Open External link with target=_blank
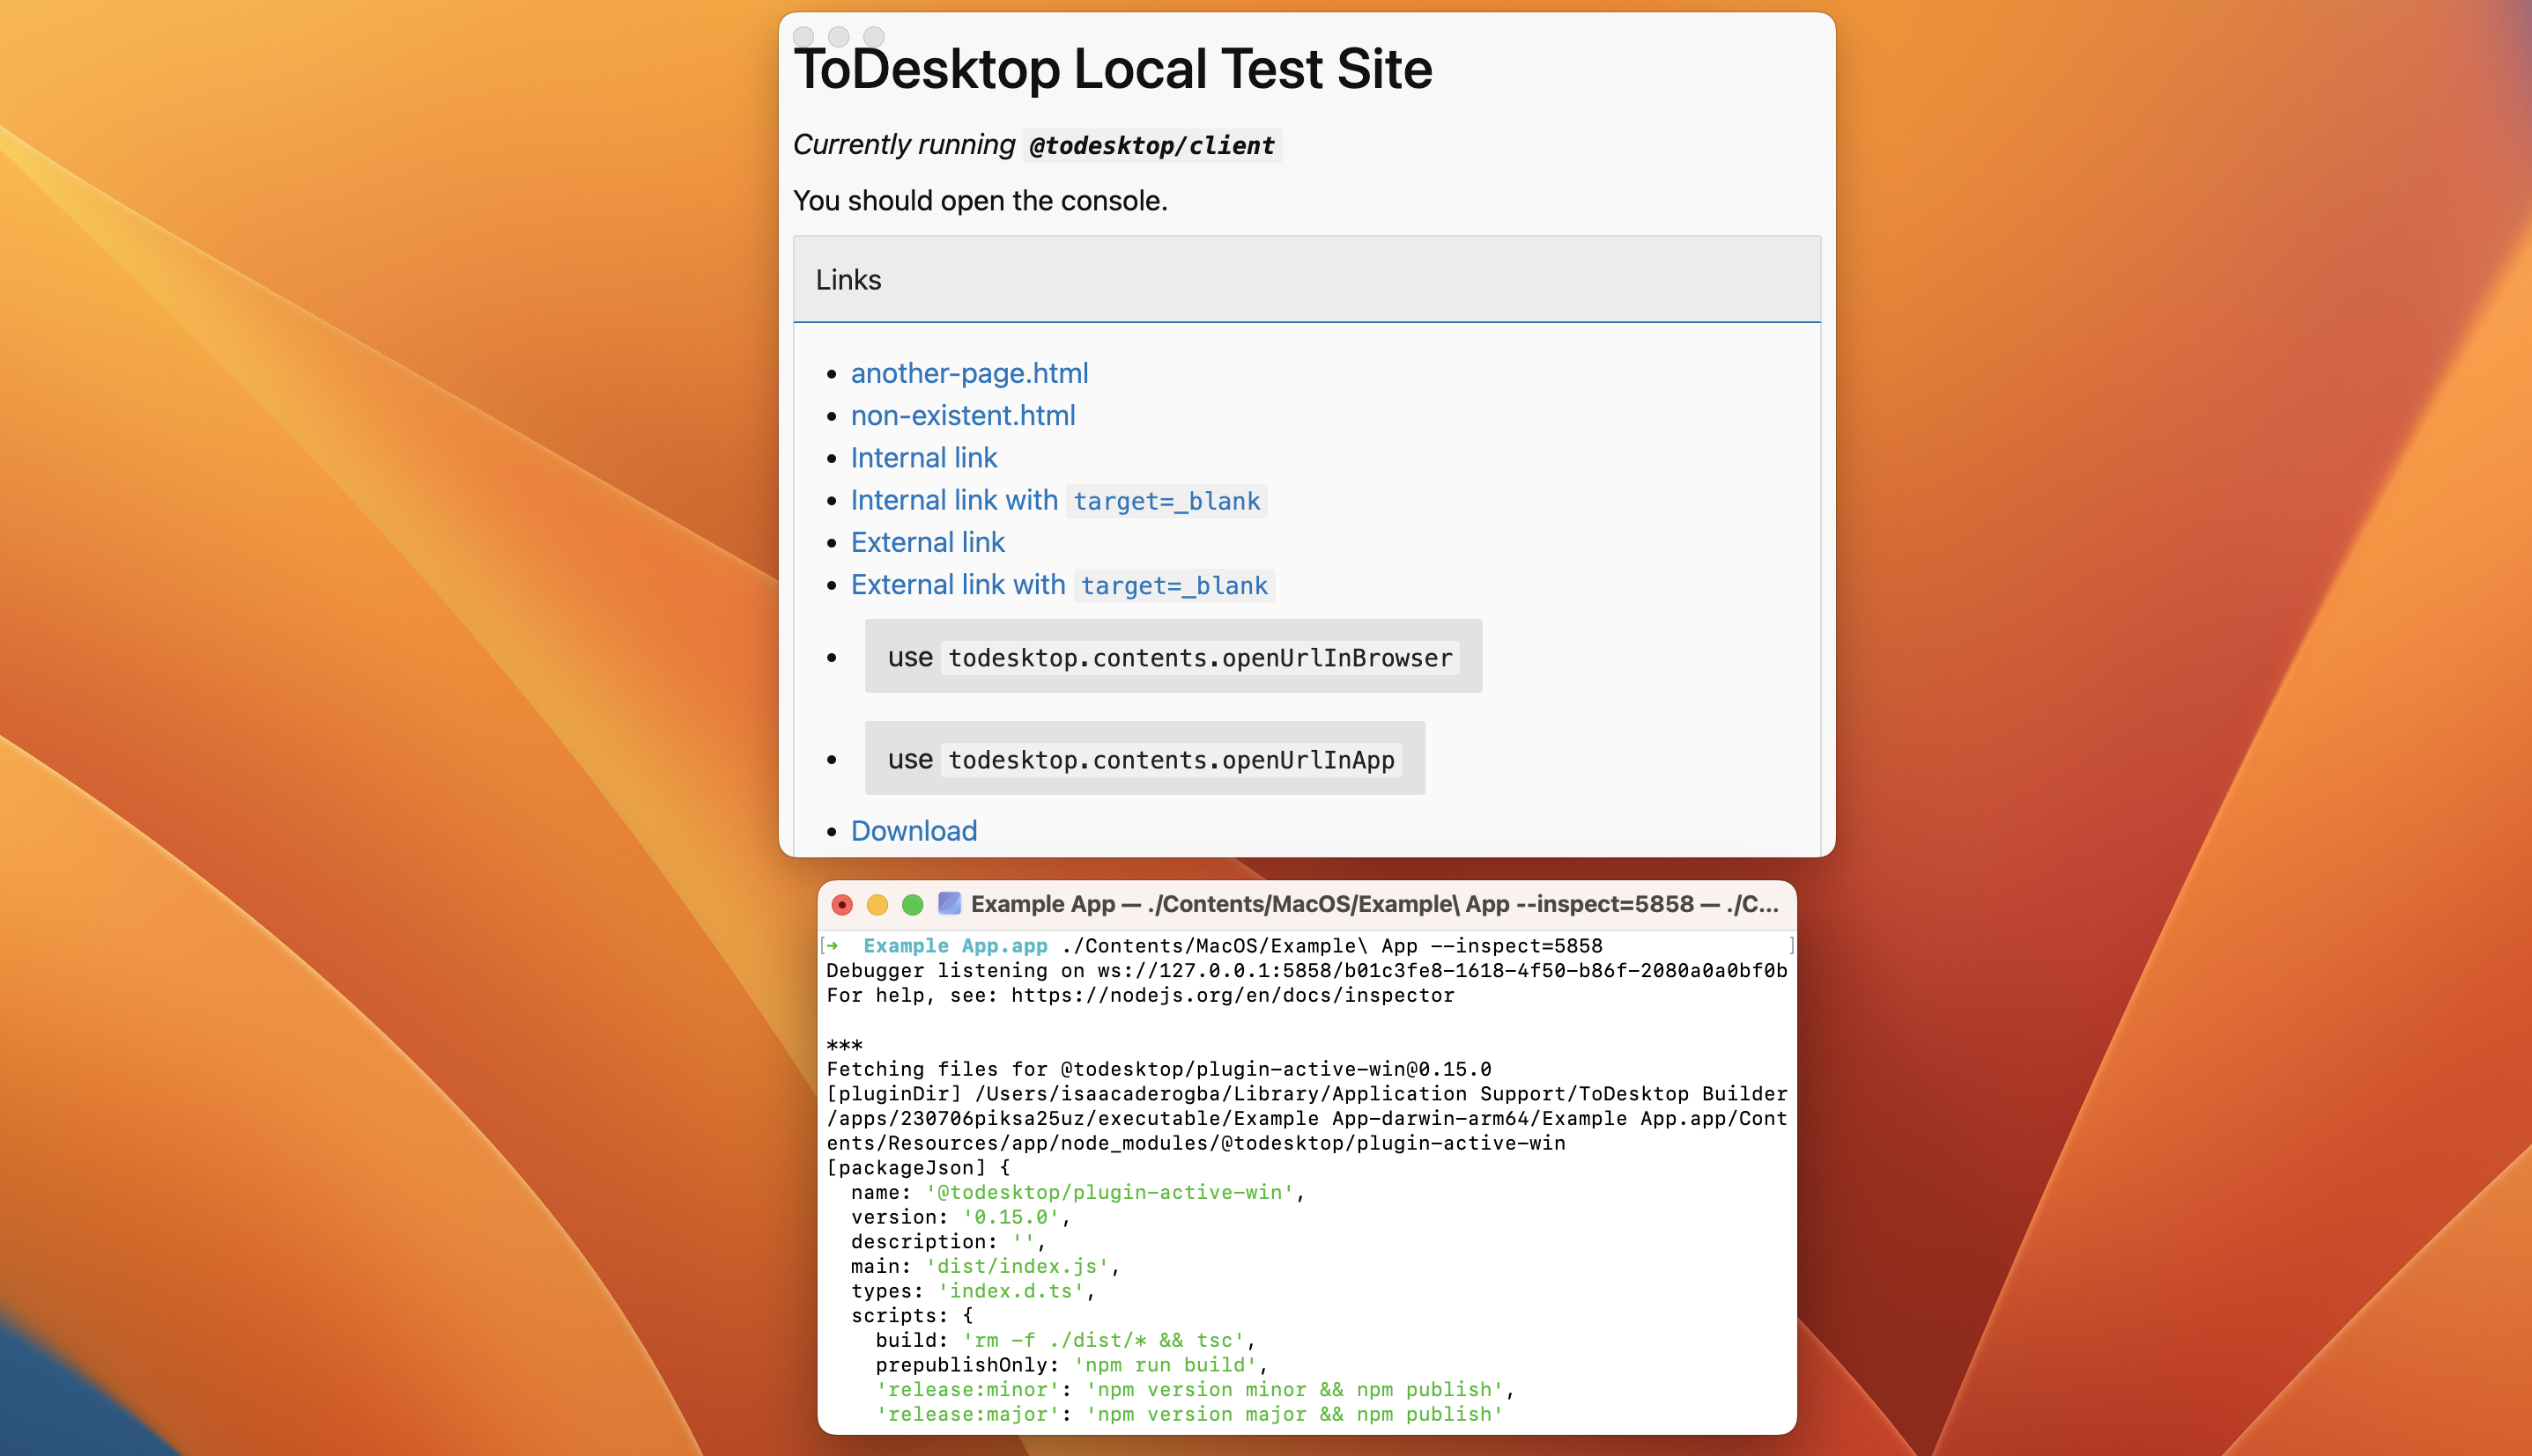Image resolution: width=2532 pixels, height=1456 pixels. coord(1061,585)
